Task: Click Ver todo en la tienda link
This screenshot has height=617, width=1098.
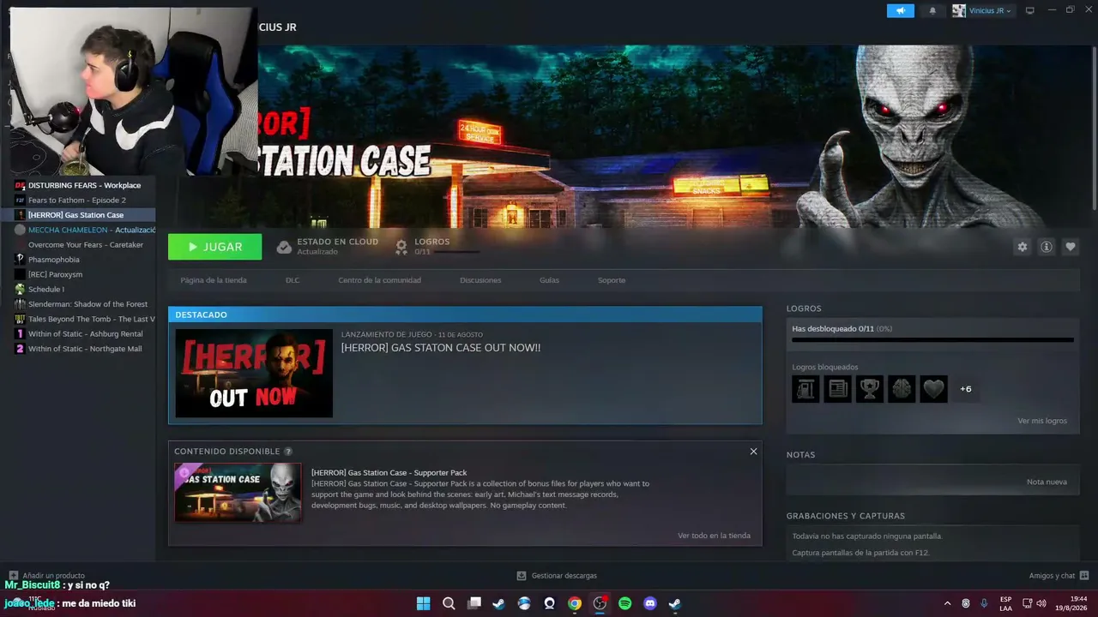Action: pos(714,536)
